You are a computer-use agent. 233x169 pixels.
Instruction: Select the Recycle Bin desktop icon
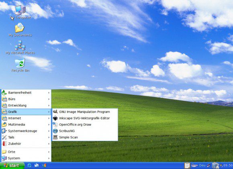20,65
